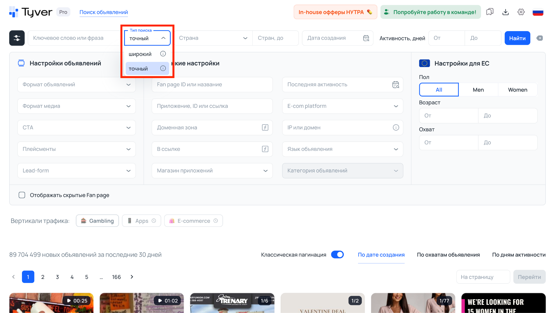This screenshot has width=555, height=313.
Task: Open settings via the gear icon
Action: click(521, 12)
